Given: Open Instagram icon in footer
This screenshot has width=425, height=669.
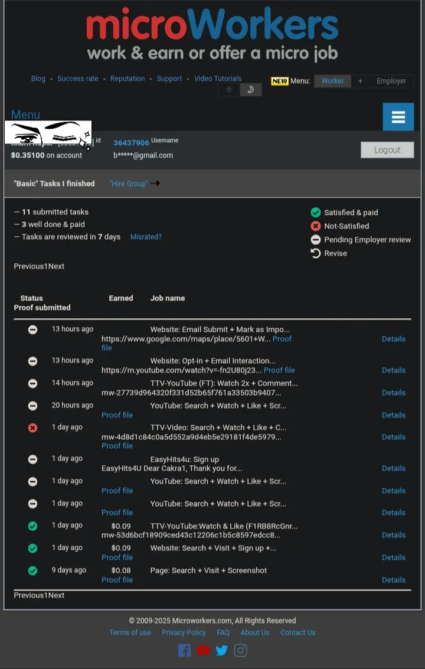Looking at the screenshot, I should pos(240,650).
